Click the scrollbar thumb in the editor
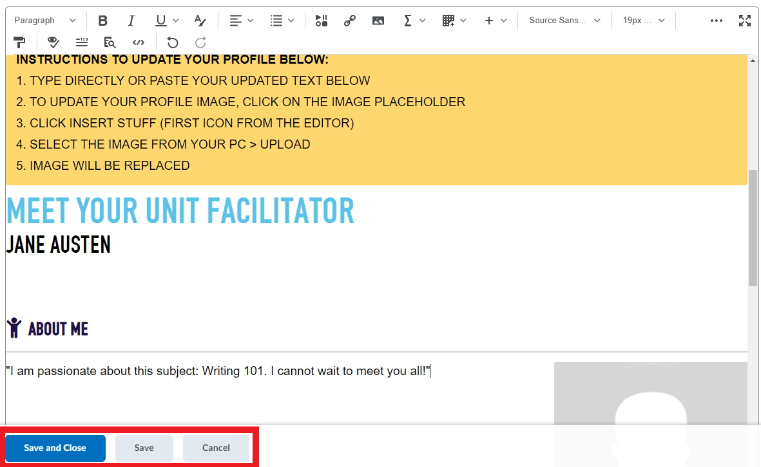This screenshot has height=467, width=761. [753, 228]
